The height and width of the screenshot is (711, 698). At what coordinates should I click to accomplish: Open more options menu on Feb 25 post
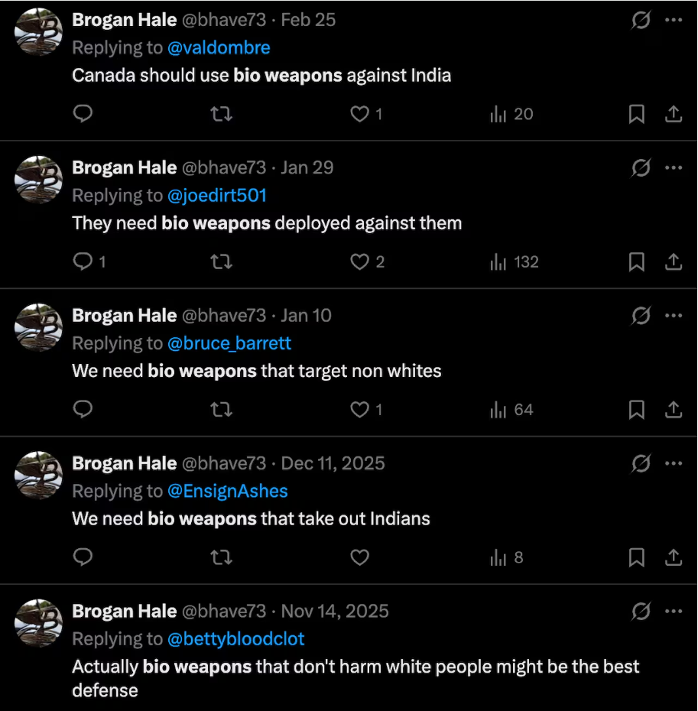pyautogui.click(x=674, y=21)
